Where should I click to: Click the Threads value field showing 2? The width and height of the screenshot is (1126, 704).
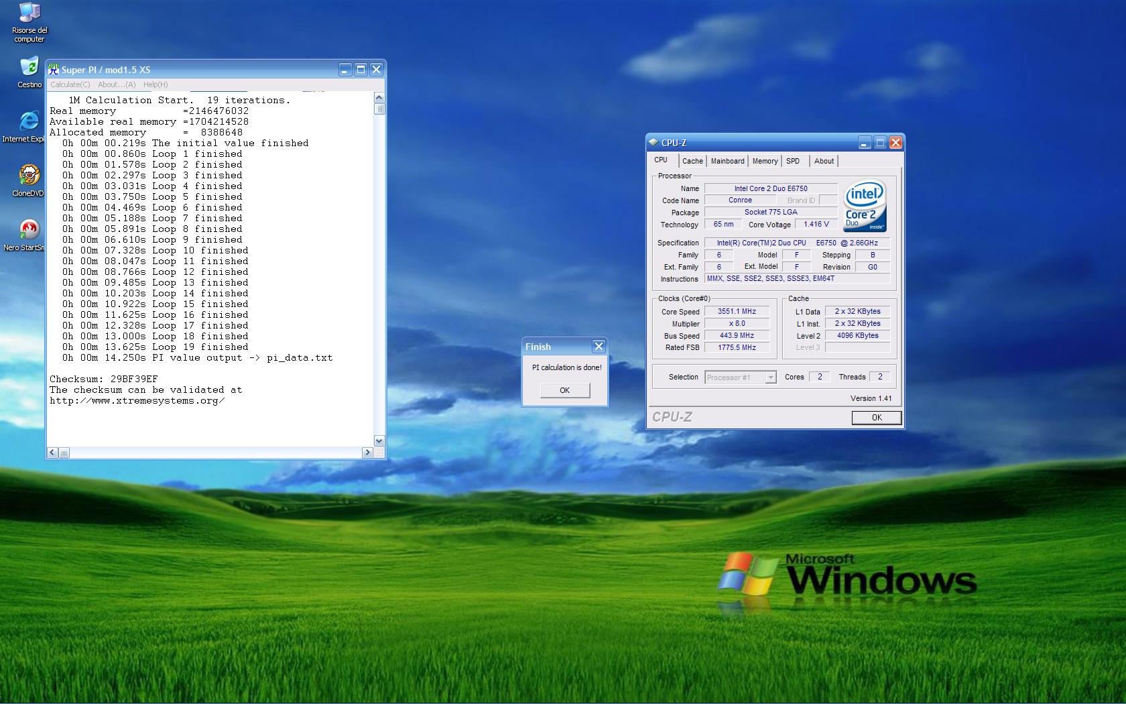point(880,377)
